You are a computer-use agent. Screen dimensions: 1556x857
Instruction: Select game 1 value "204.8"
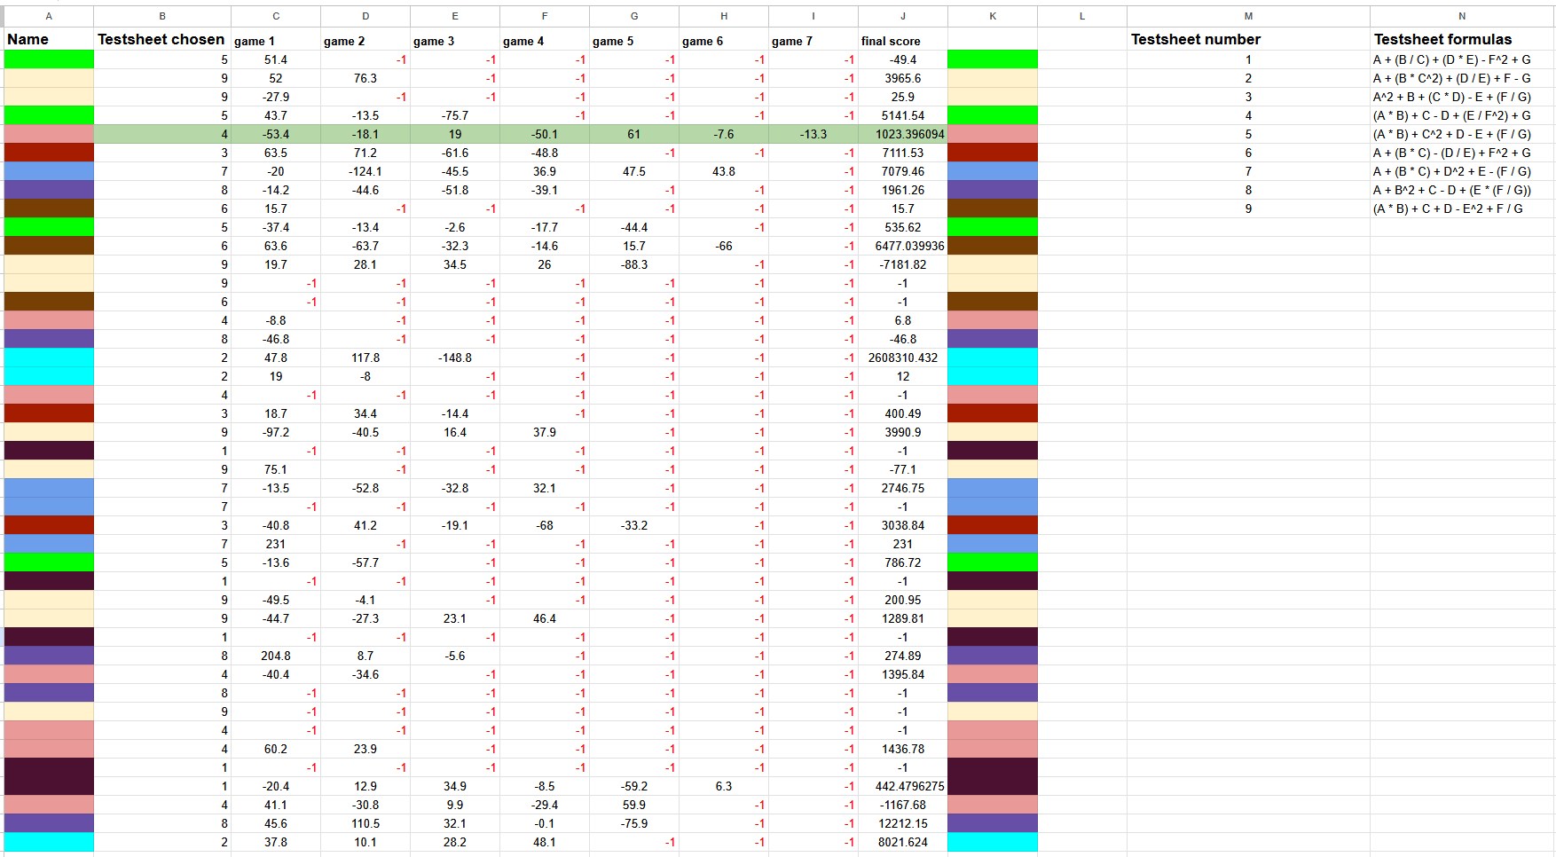pos(276,656)
